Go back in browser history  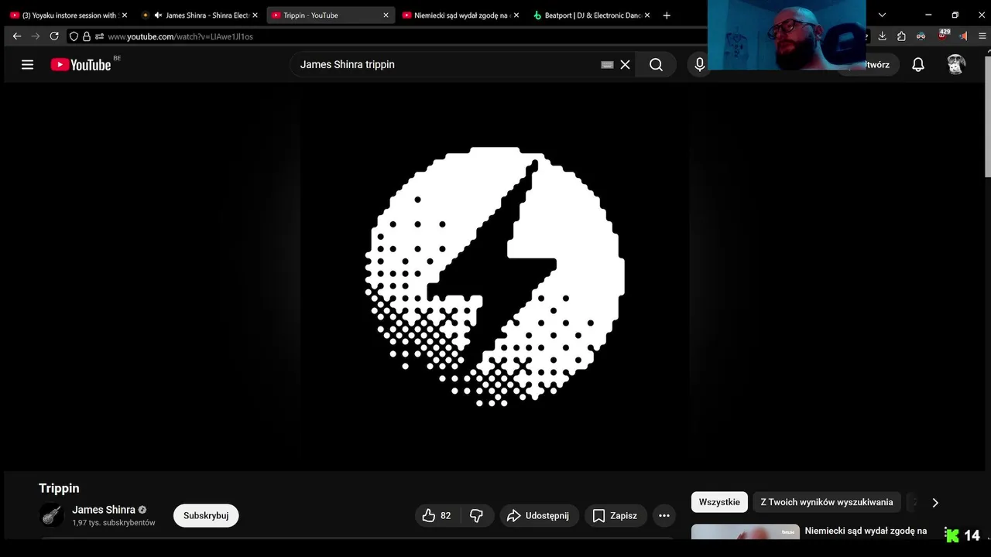pyautogui.click(x=17, y=36)
